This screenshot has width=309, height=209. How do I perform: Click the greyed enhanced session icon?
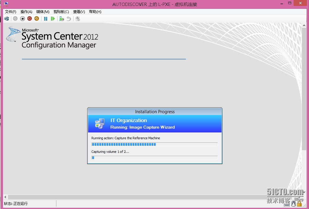(78, 19)
